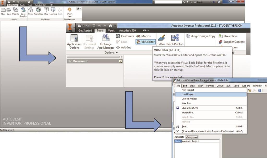The image size is (267, 158).
Task: Open Insert menu in VBA editor
Action: pyautogui.click(x=201, y=86)
